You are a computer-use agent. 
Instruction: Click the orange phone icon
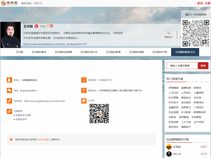[x=84, y=80]
